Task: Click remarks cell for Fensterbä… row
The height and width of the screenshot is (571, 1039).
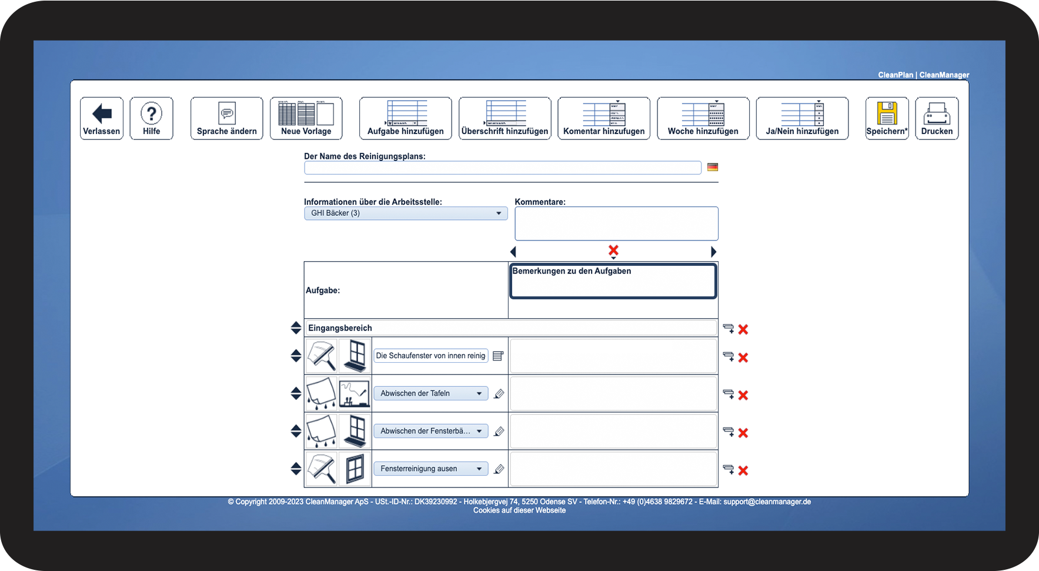Action: click(613, 431)
